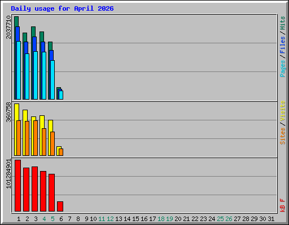Click the yellow Visits bar top for day 2

click(25, 115)
